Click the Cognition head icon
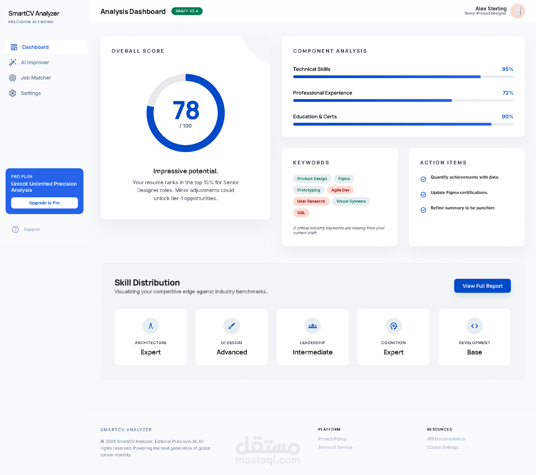The height and width of the screenshot is (475, 536). coord(394,326)
